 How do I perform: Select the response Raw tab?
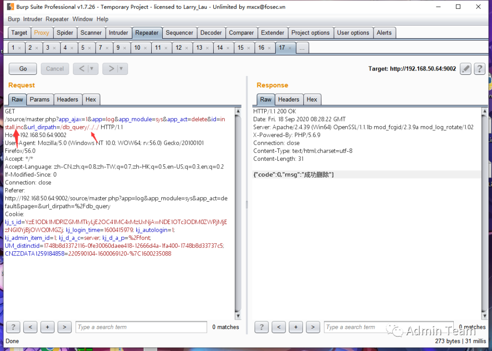[266, 99]
